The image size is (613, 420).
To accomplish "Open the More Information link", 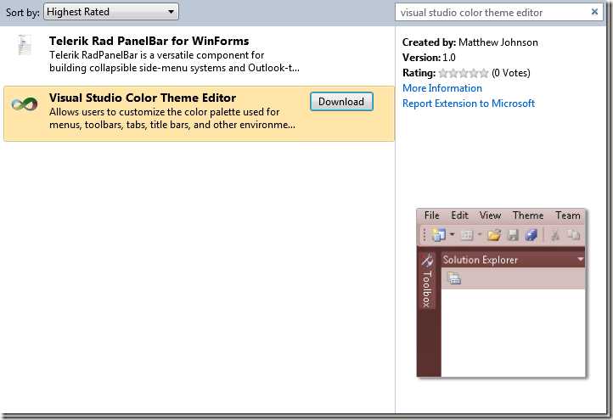I will tap(442, 88).
